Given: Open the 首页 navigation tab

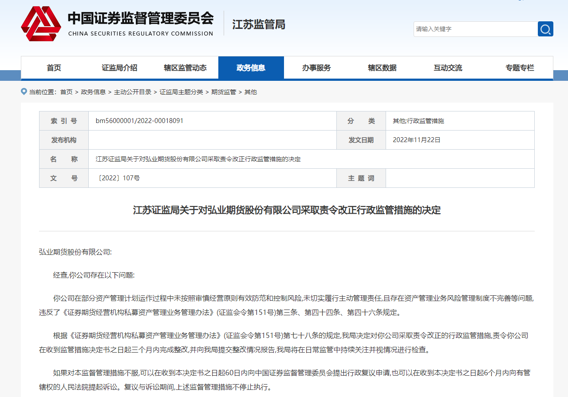Looking at the screenshot, I should point(54,68).
